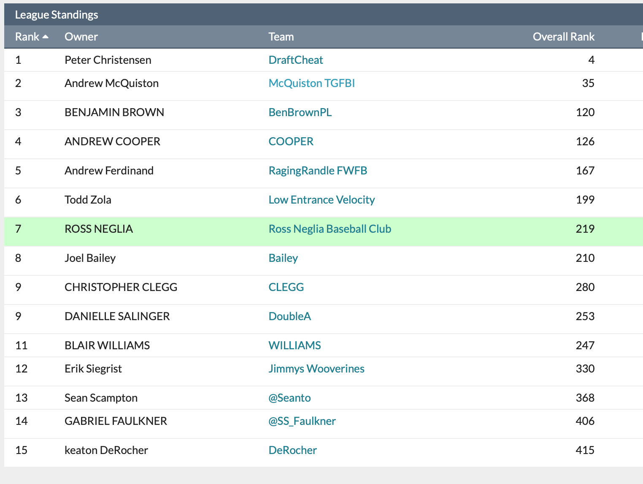Open Low Entrance Velocity team
The height and width of the screenshot is (484, 643).
point(321,200)
